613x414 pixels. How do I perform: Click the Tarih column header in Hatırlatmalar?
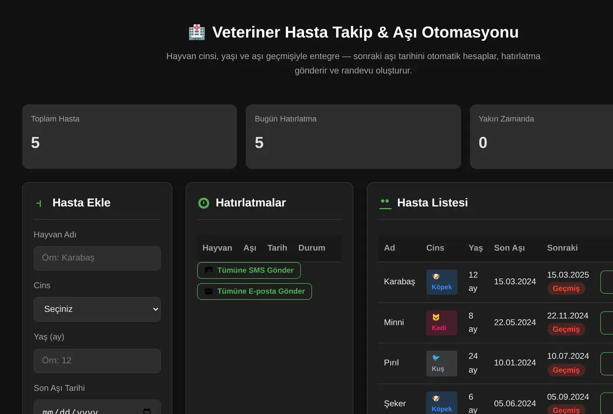click(277, 248)
